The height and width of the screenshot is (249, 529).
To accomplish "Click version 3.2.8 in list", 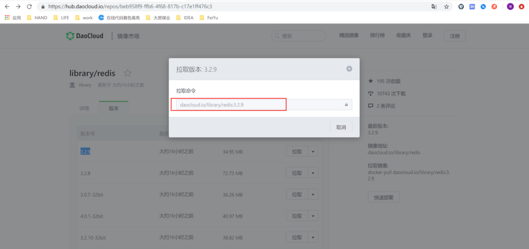I will pyautogui.click(x=85, y=173).
